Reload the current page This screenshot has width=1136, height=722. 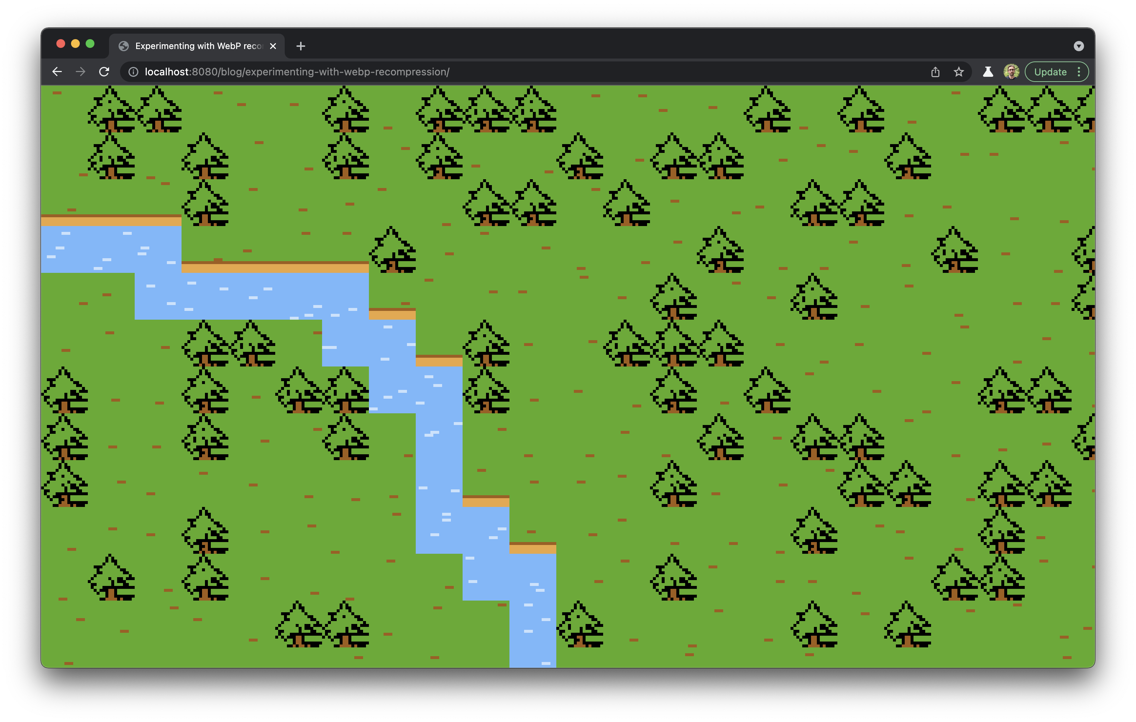click(x=104, y=72)
